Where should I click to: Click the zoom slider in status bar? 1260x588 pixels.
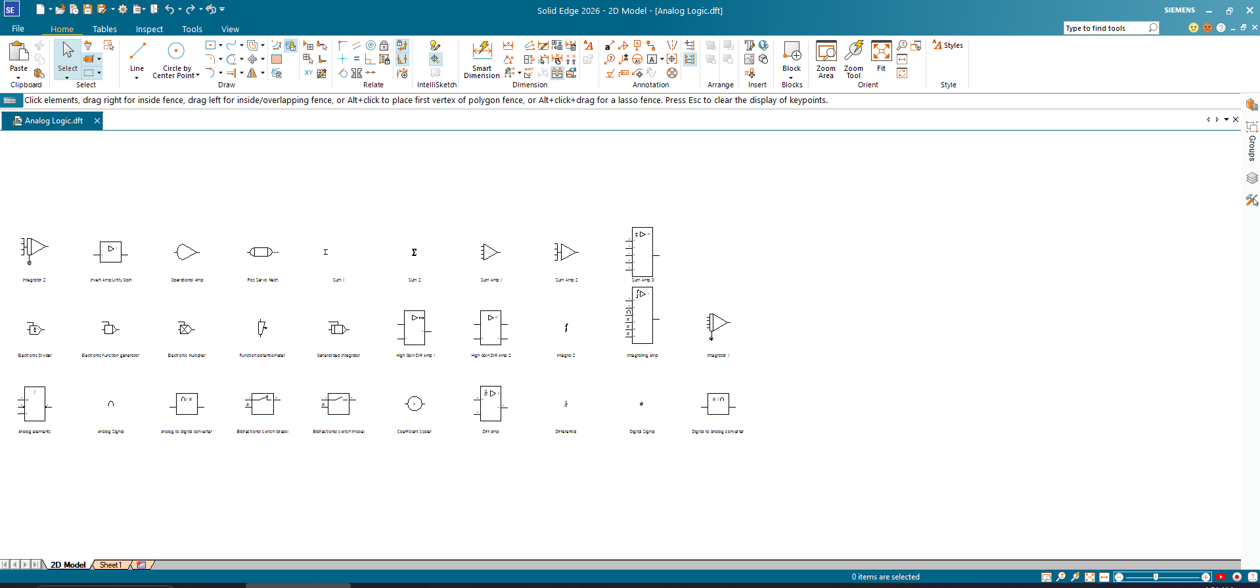1156,577
